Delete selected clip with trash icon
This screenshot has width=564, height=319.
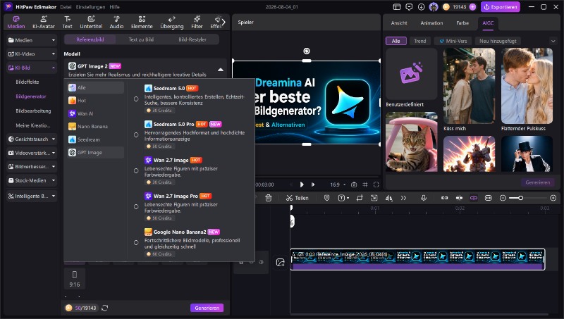[269, 198]
